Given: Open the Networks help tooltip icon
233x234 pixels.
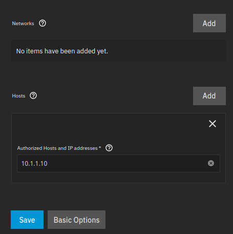Looking at the screenshot, I should (43, 23).
